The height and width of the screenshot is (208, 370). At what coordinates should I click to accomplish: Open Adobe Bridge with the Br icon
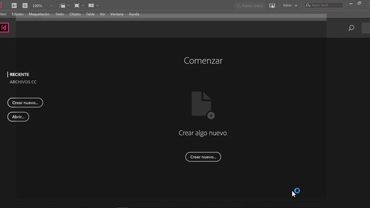coord(14,5)
